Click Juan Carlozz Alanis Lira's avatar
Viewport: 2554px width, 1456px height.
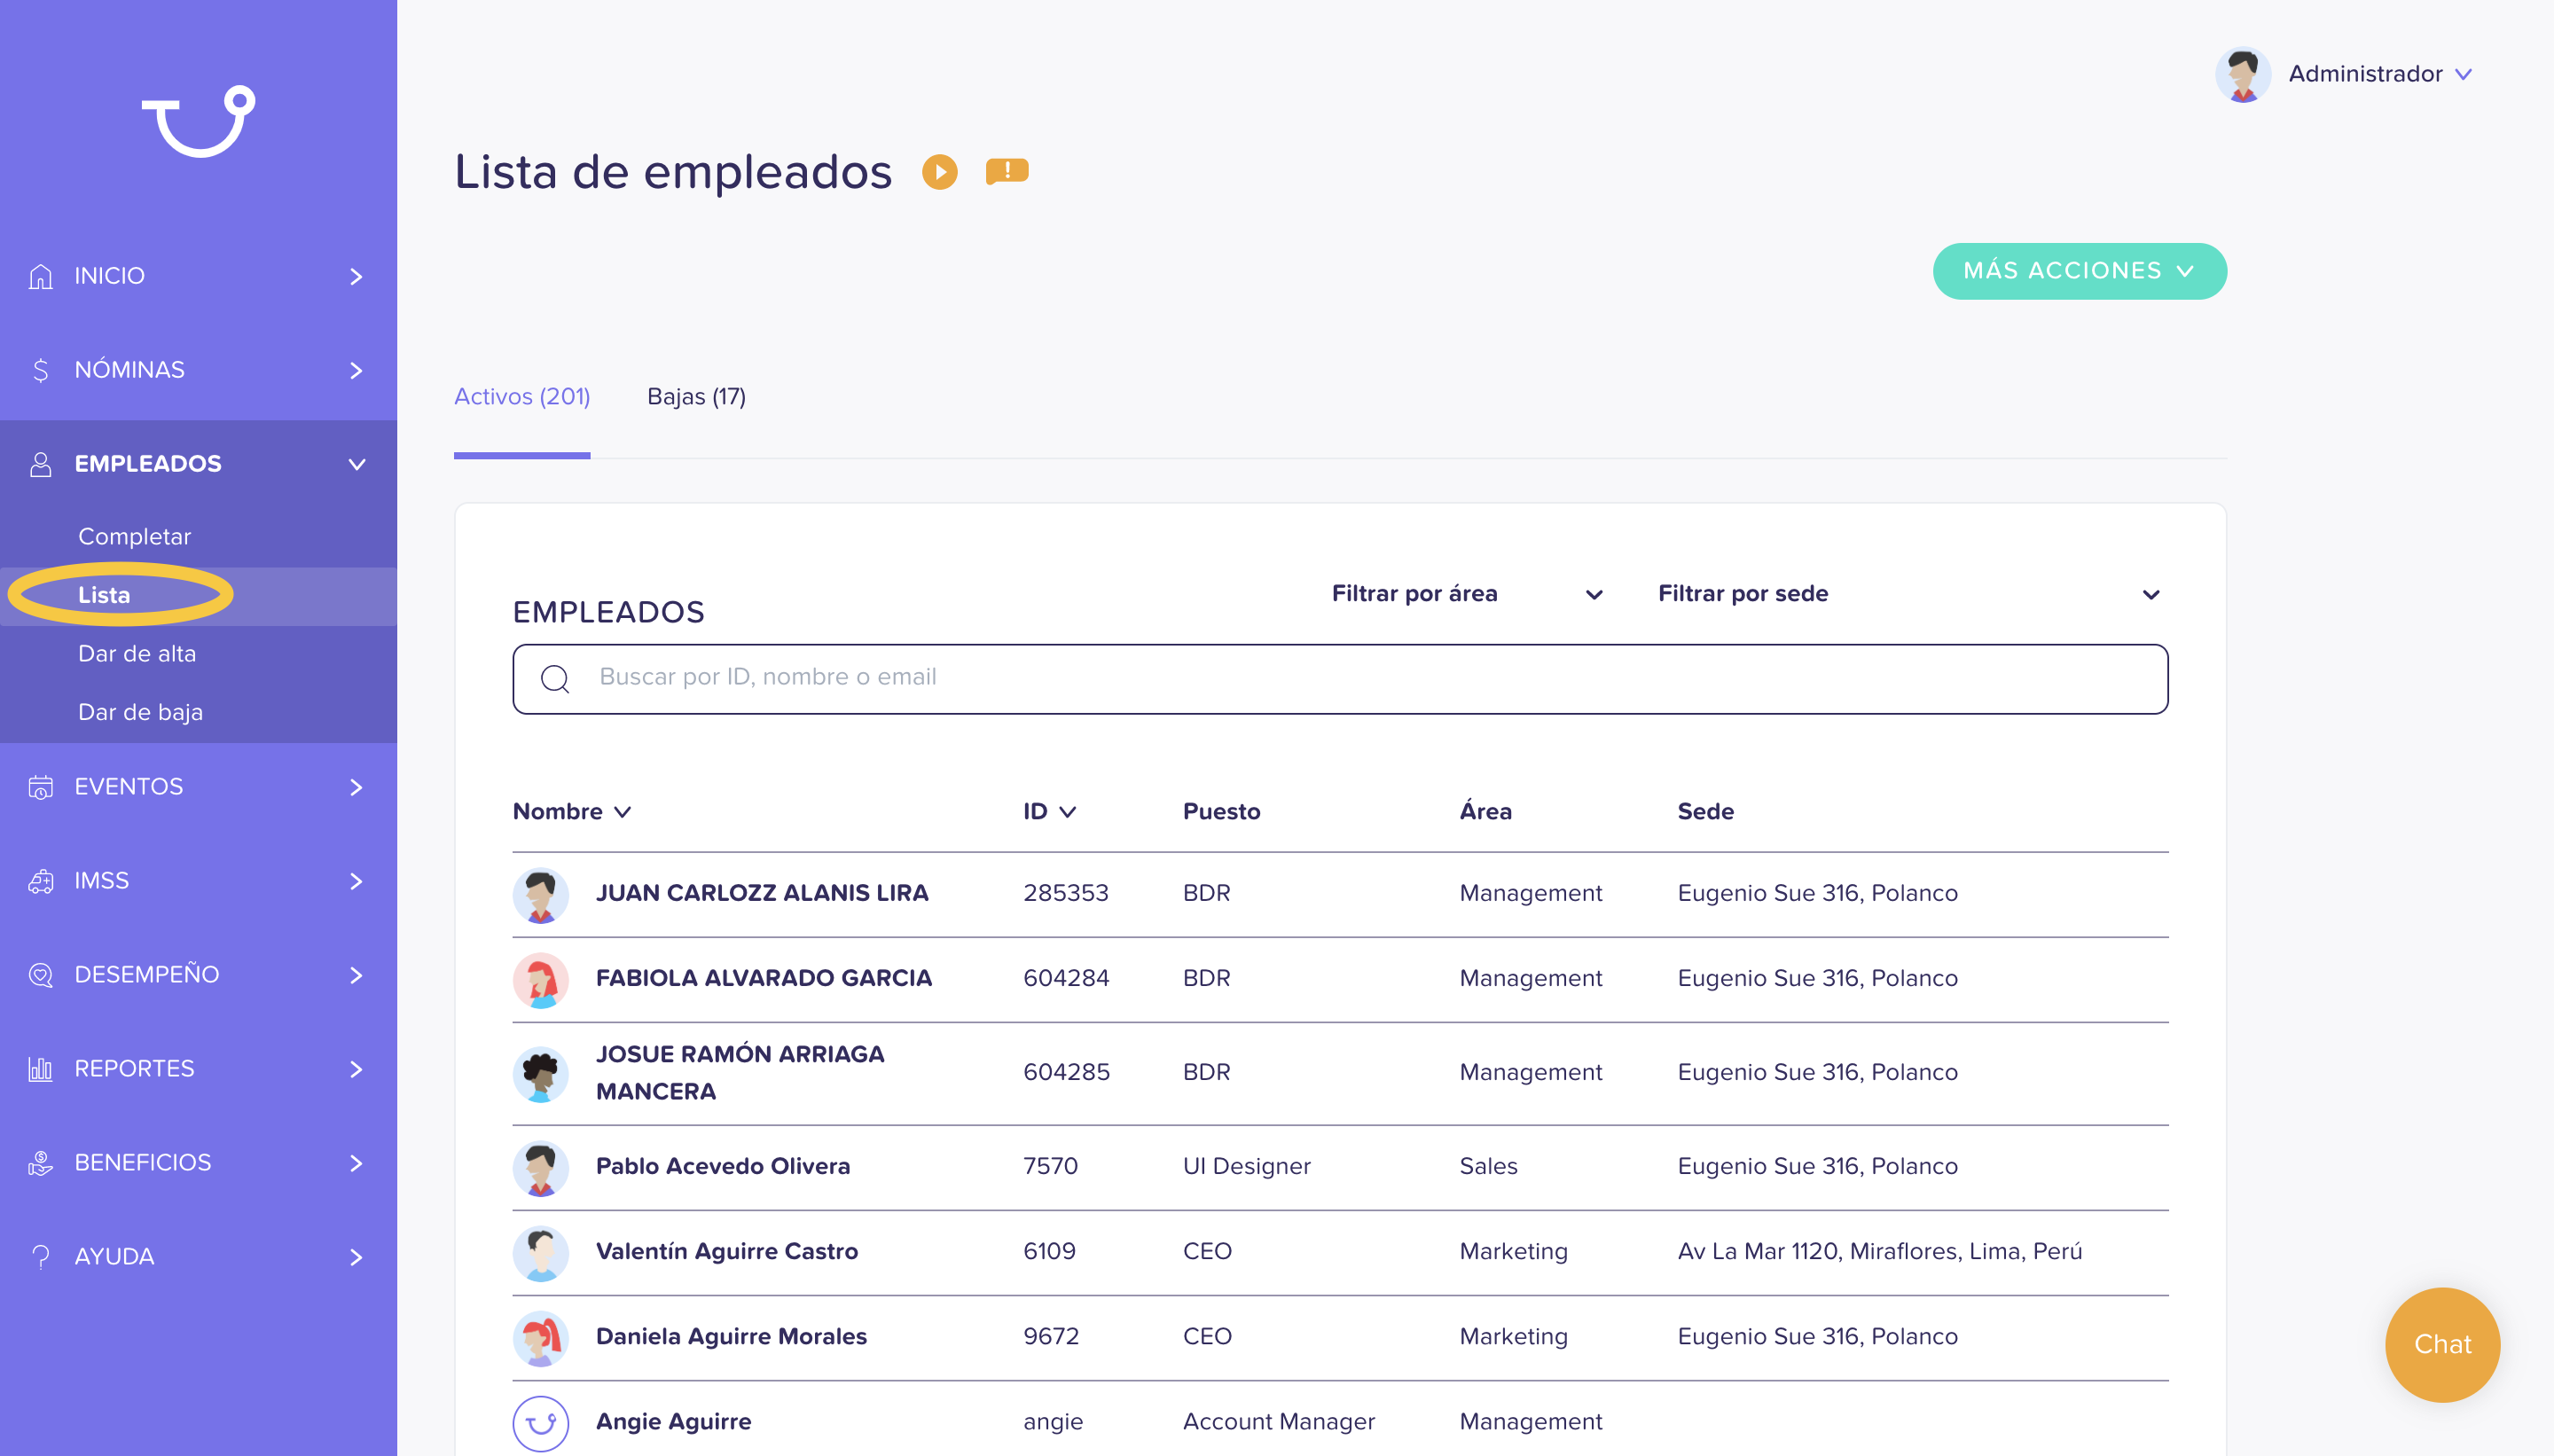[541, 894]
